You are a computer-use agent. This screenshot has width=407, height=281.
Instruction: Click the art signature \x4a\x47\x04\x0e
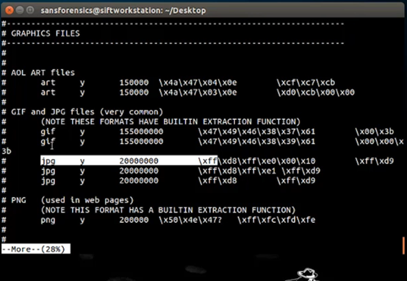[198, 82]
